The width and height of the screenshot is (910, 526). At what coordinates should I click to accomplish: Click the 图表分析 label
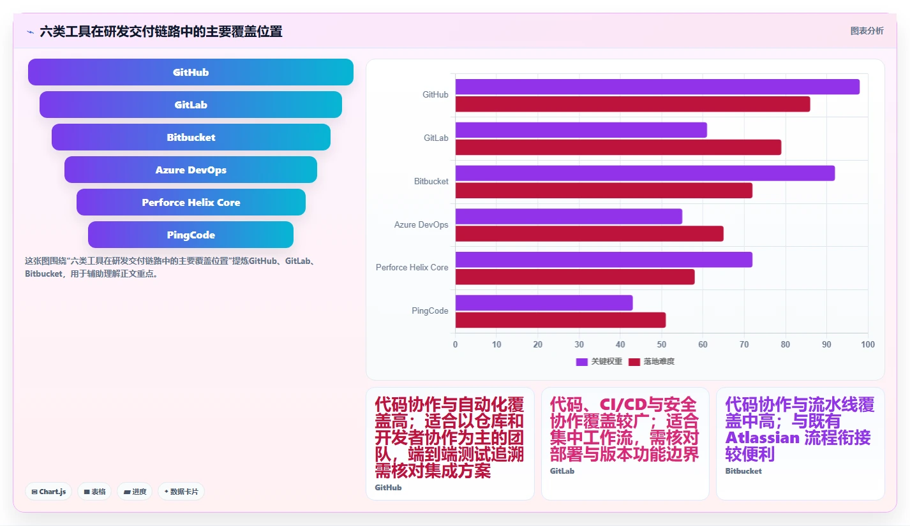coord(867,31)
